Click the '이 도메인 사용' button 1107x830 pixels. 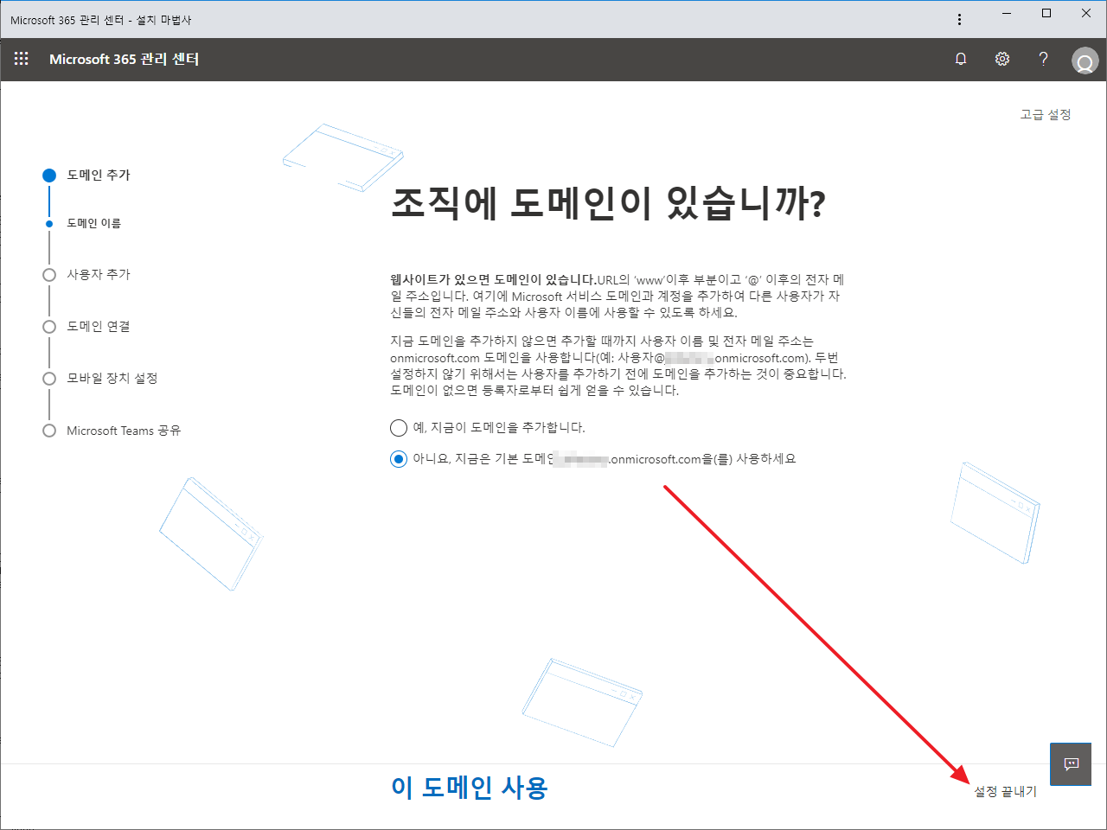(470, 788)
